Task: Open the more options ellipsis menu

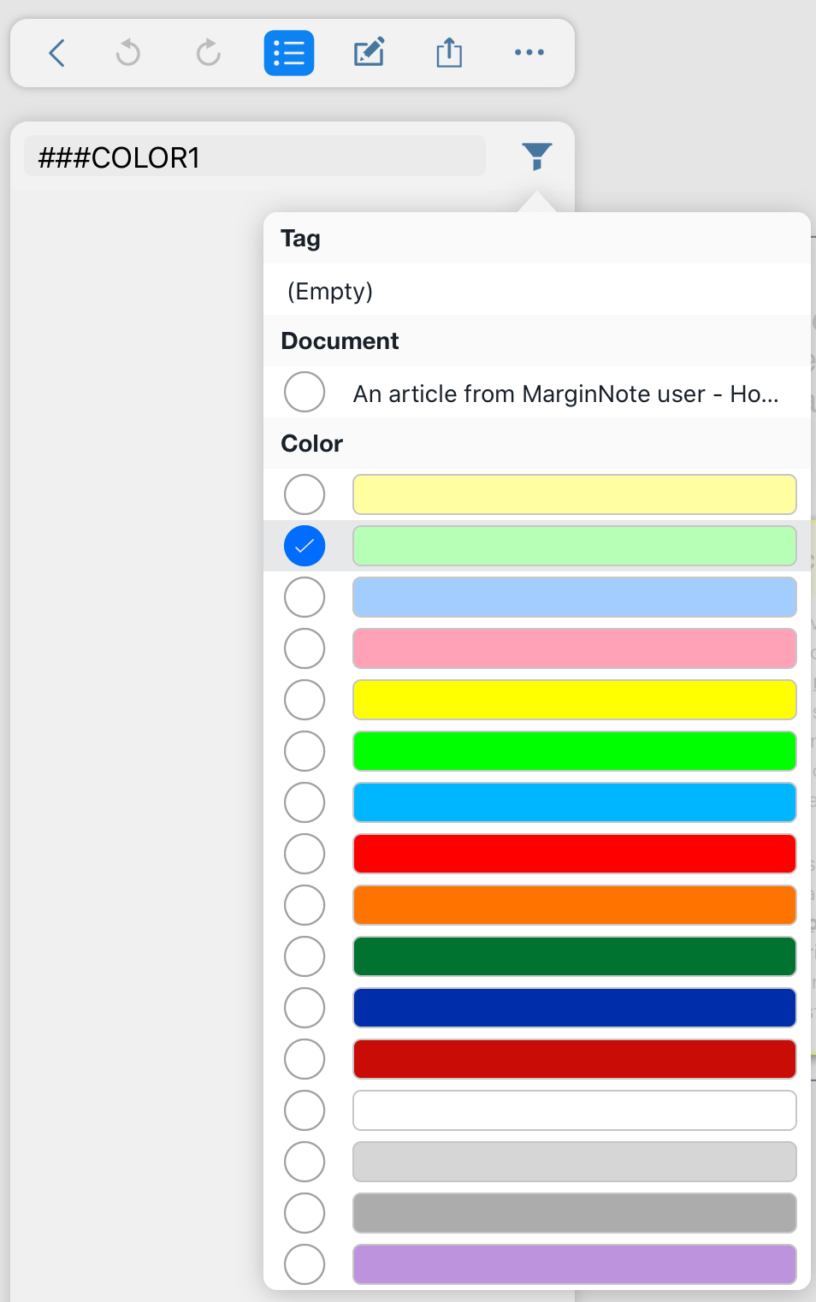Action: (529, 53)
